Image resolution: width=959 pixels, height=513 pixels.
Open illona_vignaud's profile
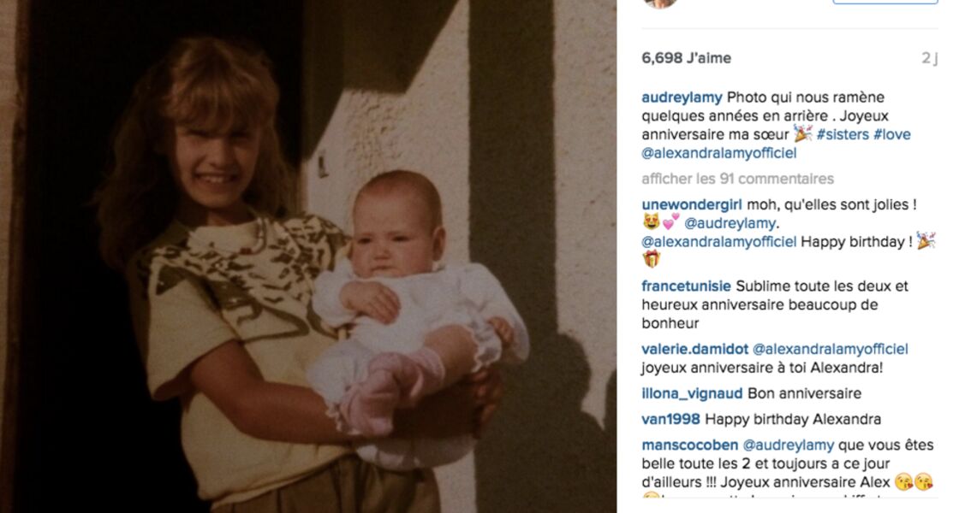[x=693, y=393]
